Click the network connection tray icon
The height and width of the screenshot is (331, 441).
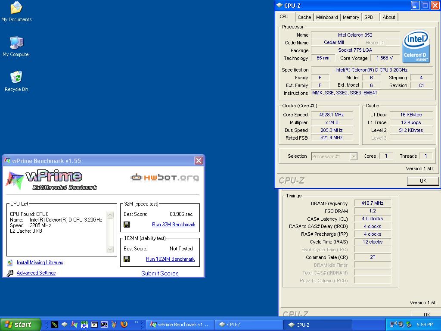pyautogui.click(x=393, y=325)
